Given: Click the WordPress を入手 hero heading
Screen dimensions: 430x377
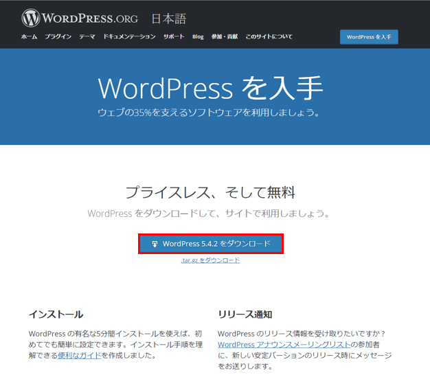Looking at the screenshot, I should coord(210,89).
